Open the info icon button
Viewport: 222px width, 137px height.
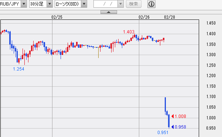[151, 4]
